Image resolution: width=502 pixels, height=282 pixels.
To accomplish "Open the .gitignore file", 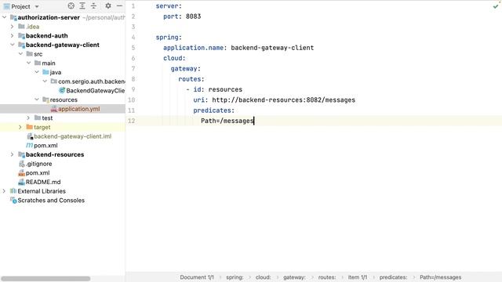I will click(x=38, y=164).
